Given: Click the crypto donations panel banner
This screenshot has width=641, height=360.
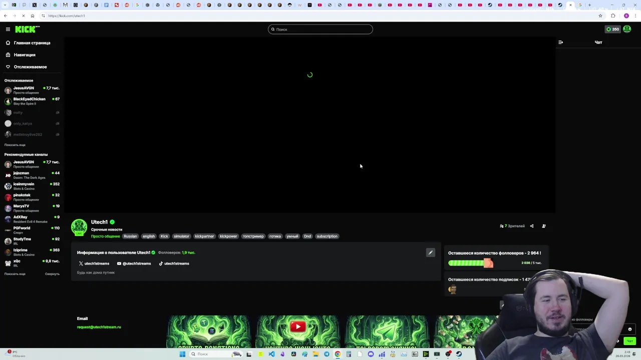Looking at the screenshot, I should 209,331.
